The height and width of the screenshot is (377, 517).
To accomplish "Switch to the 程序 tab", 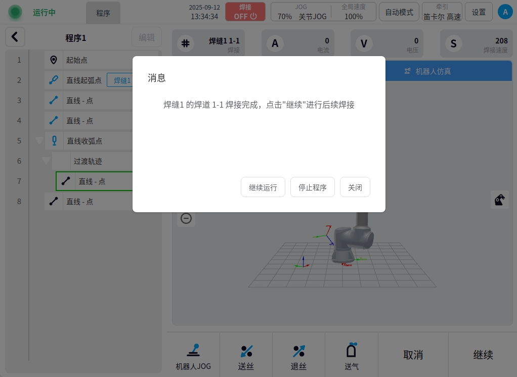I will 103,13.
